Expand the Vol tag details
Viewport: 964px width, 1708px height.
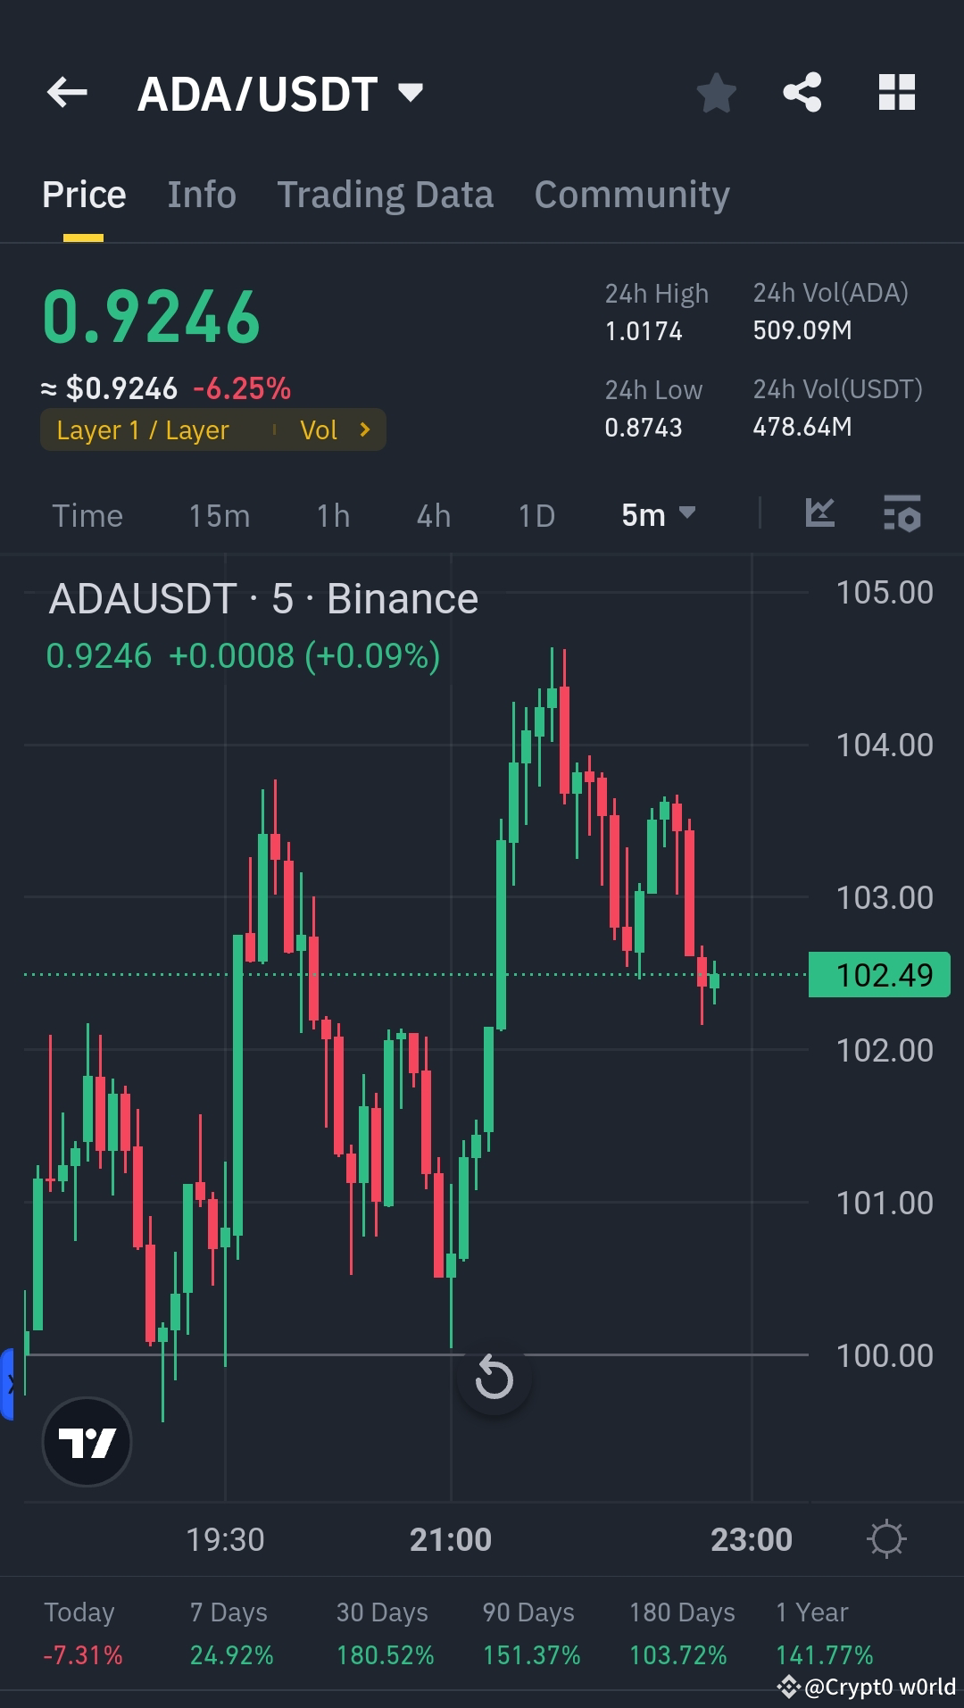pos(337,429)
